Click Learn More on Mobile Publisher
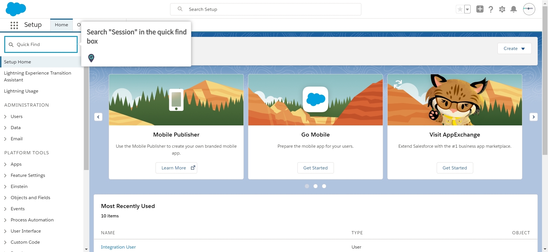 pos(176,168)
